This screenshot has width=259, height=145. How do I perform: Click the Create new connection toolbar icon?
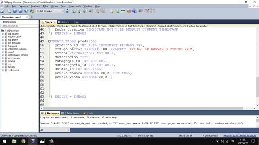click(3, 11)
